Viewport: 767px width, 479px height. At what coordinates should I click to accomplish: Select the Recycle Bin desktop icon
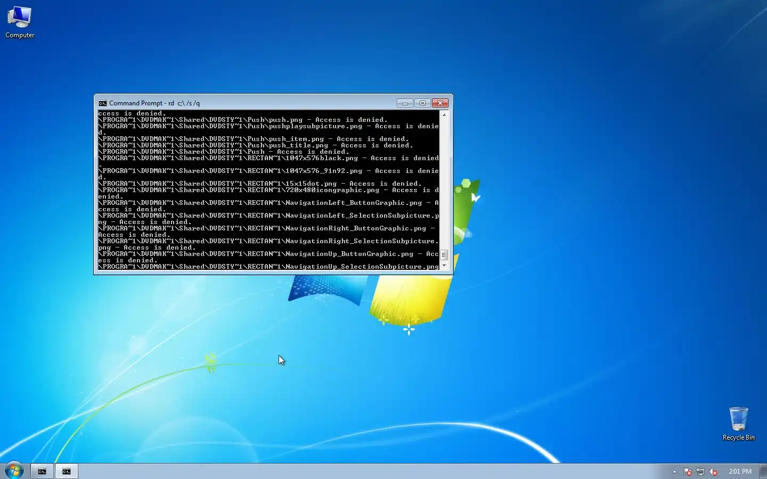tap(738, 424)
